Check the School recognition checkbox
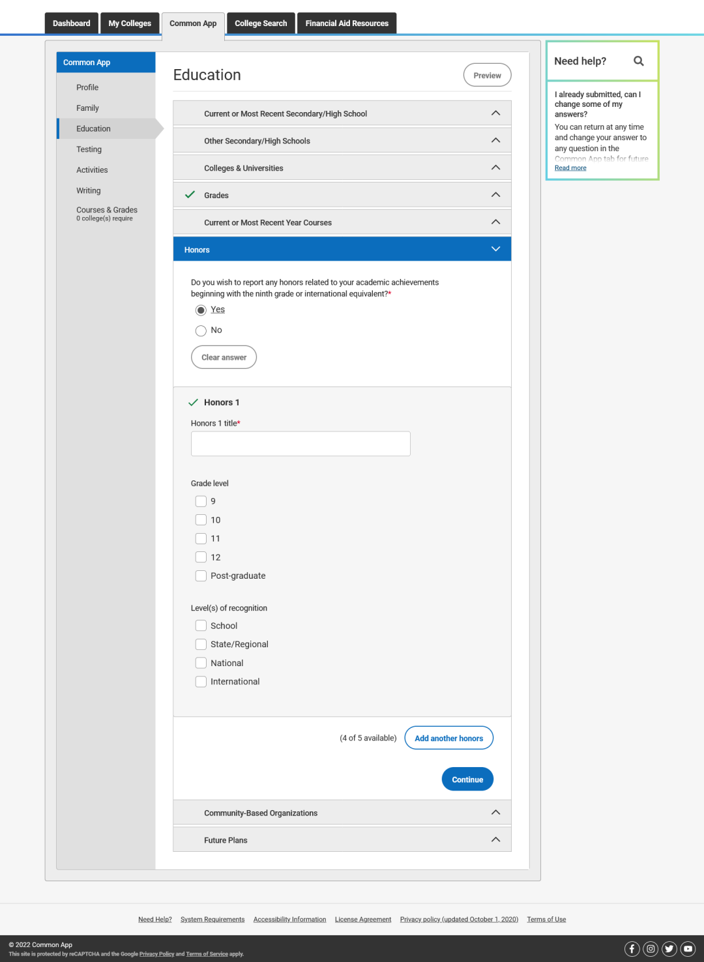 (x=201, y=626)
